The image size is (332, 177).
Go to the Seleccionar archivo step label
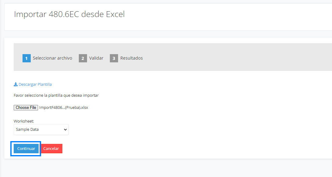53,58
